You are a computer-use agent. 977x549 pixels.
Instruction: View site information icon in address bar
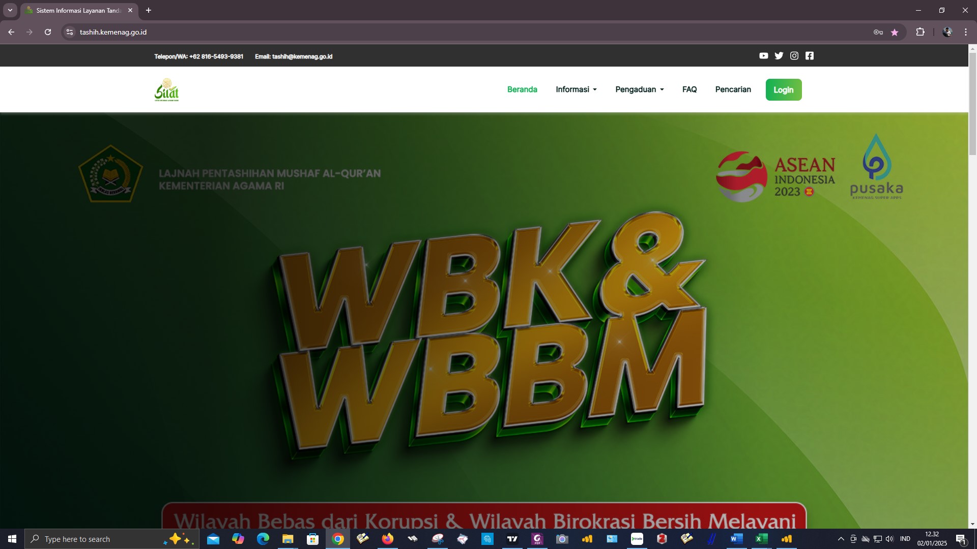70,32
